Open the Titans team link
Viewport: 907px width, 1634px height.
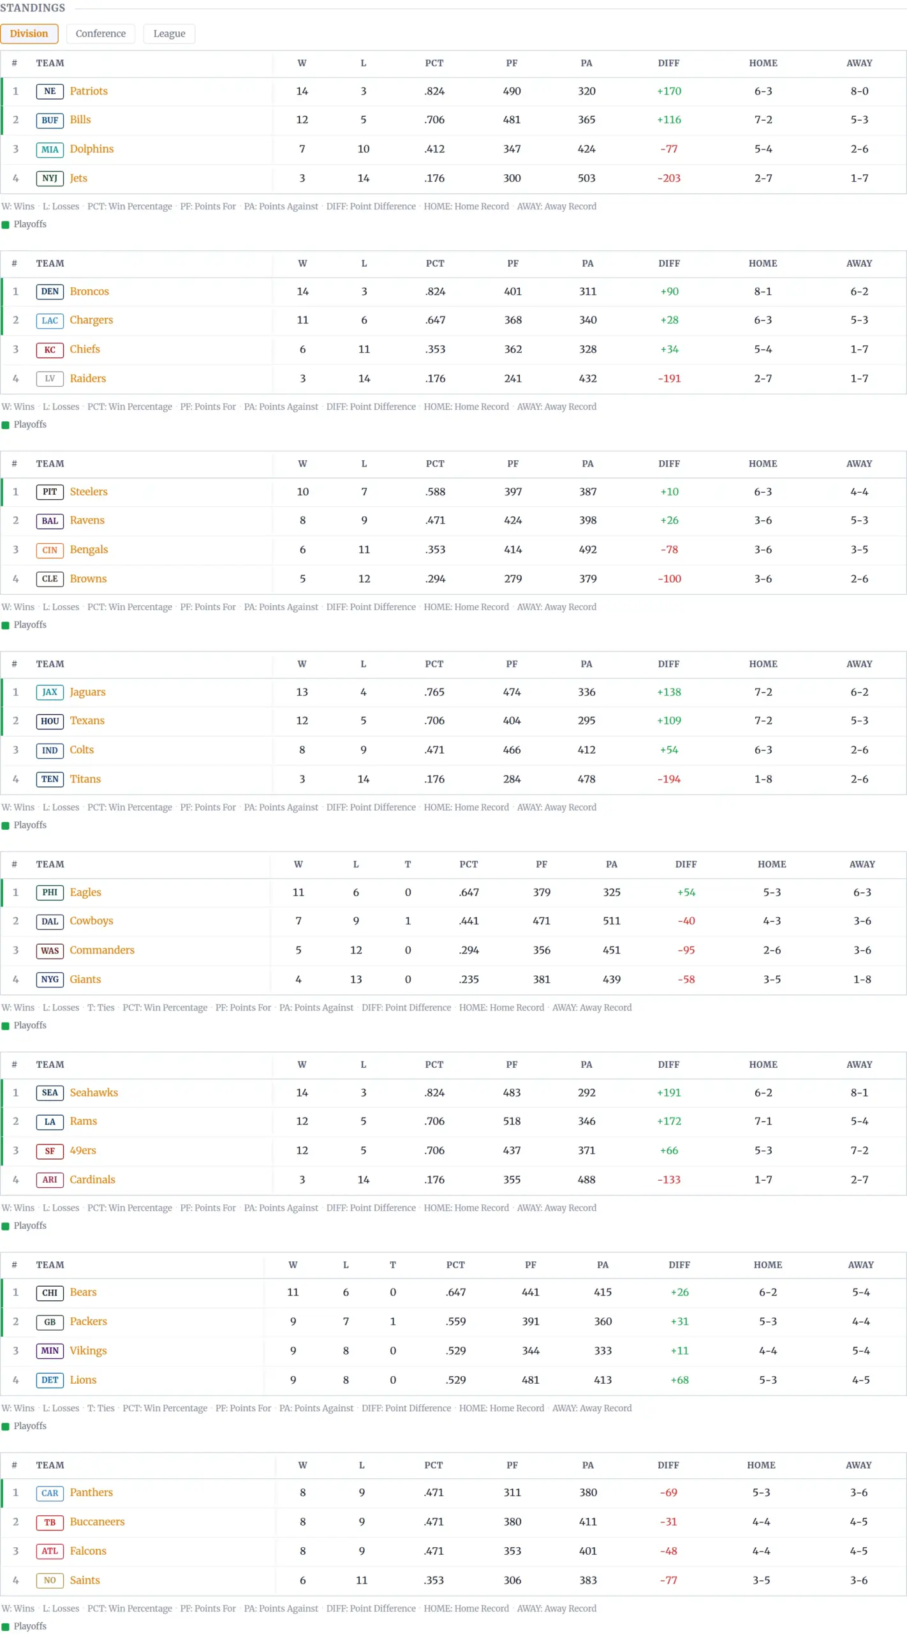click(85, 779)
